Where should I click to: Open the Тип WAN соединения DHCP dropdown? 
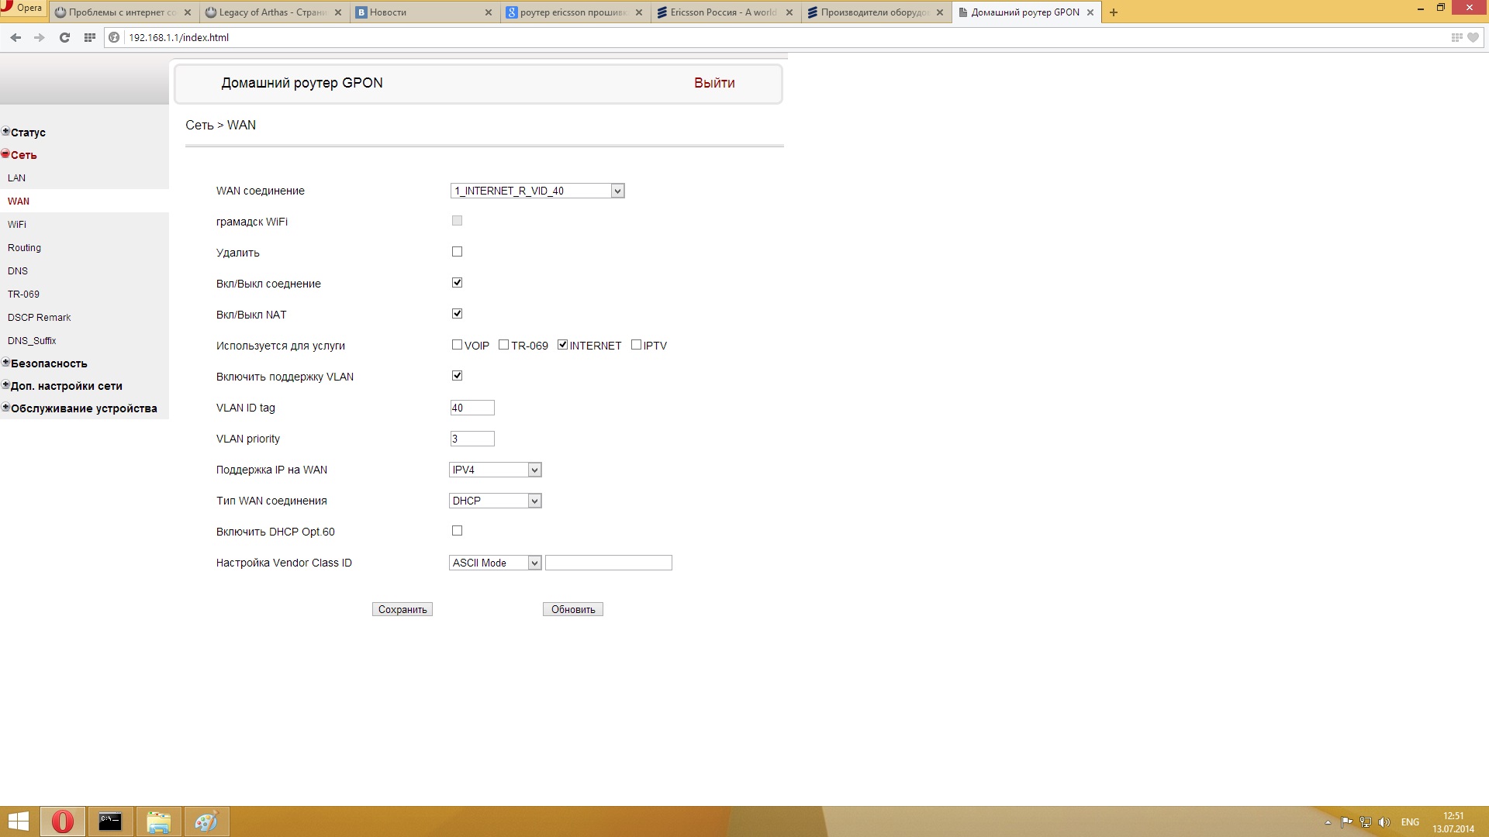tap(496, 501)
